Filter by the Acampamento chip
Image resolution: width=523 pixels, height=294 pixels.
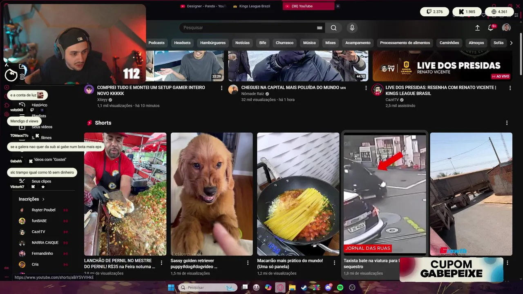coord(358,43)
